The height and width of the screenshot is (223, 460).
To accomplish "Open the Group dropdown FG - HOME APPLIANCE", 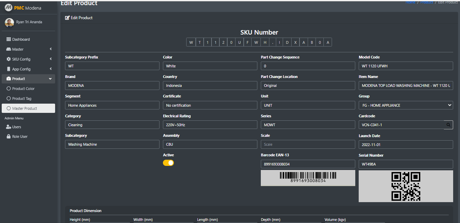I will click(406, 105).
